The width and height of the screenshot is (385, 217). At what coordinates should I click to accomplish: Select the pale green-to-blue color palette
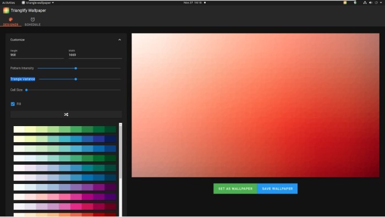65,149
